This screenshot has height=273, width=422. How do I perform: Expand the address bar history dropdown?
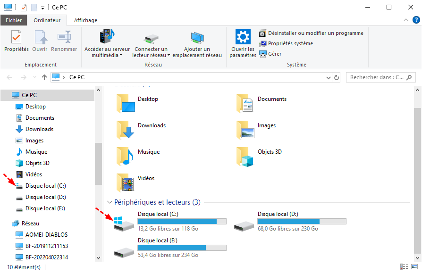tap(327, 77)
